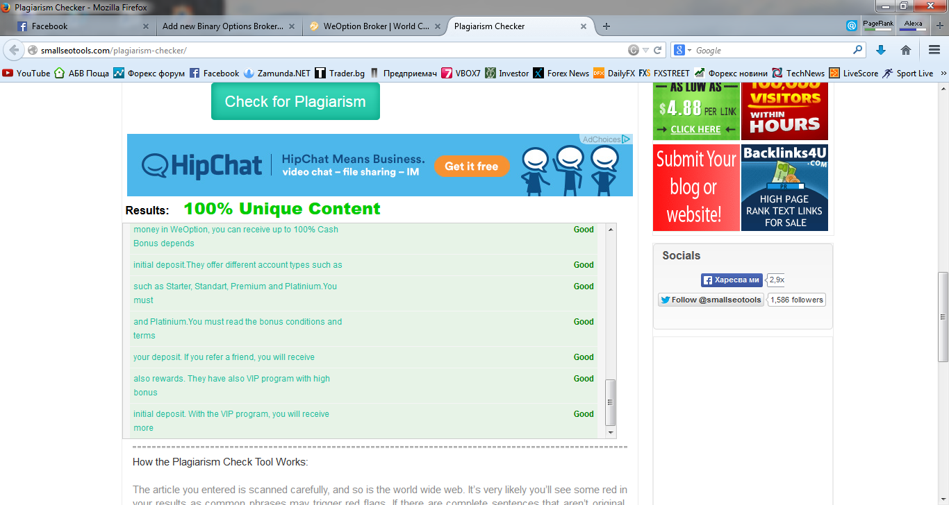Open the Downloads arrow icon
Image resolution: width=949 pixels, height=505 pixels.
point(881,50)
